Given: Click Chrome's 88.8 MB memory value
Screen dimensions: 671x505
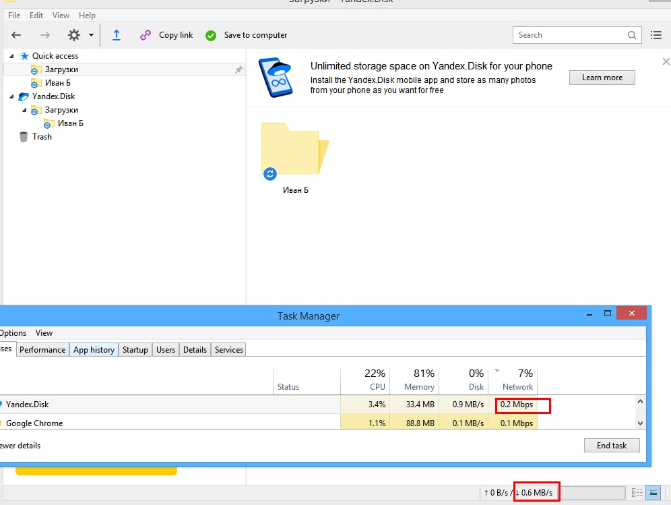Looking at the screenshot, I should [420, 423].
